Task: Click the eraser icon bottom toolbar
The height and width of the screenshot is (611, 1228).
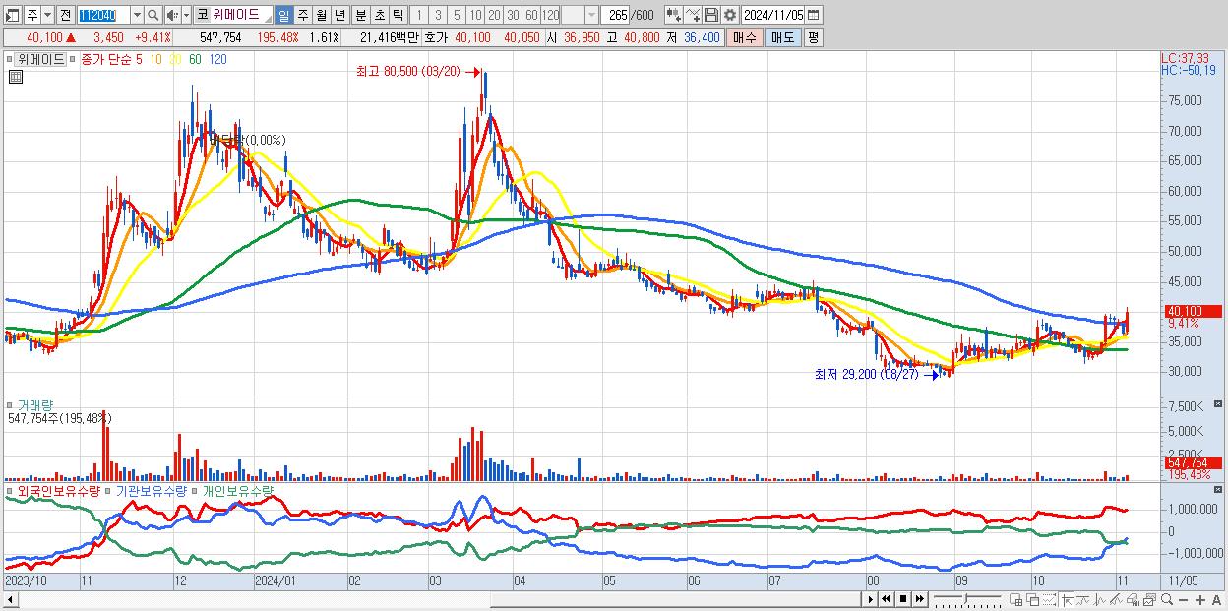Action: point(1133,599)
